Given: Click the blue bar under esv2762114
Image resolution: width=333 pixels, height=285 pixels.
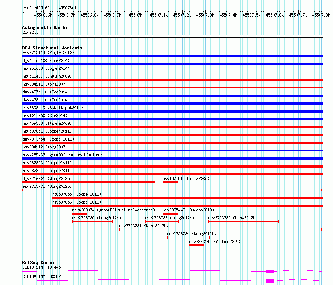Looking at the screenshot, I should [x=172, y=56].
